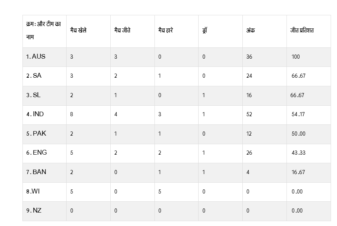Click the '5. PAK' team cell
Viewport: 337px width, 226px height.
pyautogui.click(x=36, y=133)
